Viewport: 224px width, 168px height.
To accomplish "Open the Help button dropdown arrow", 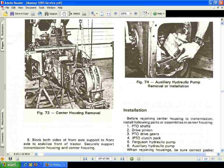I will 164,14.
